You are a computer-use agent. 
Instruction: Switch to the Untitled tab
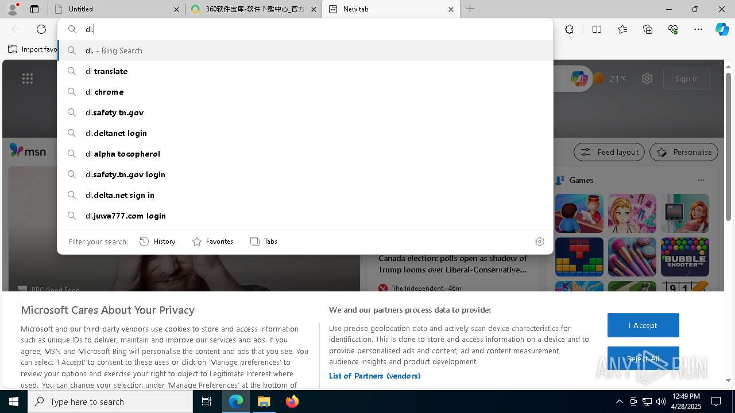117,9
